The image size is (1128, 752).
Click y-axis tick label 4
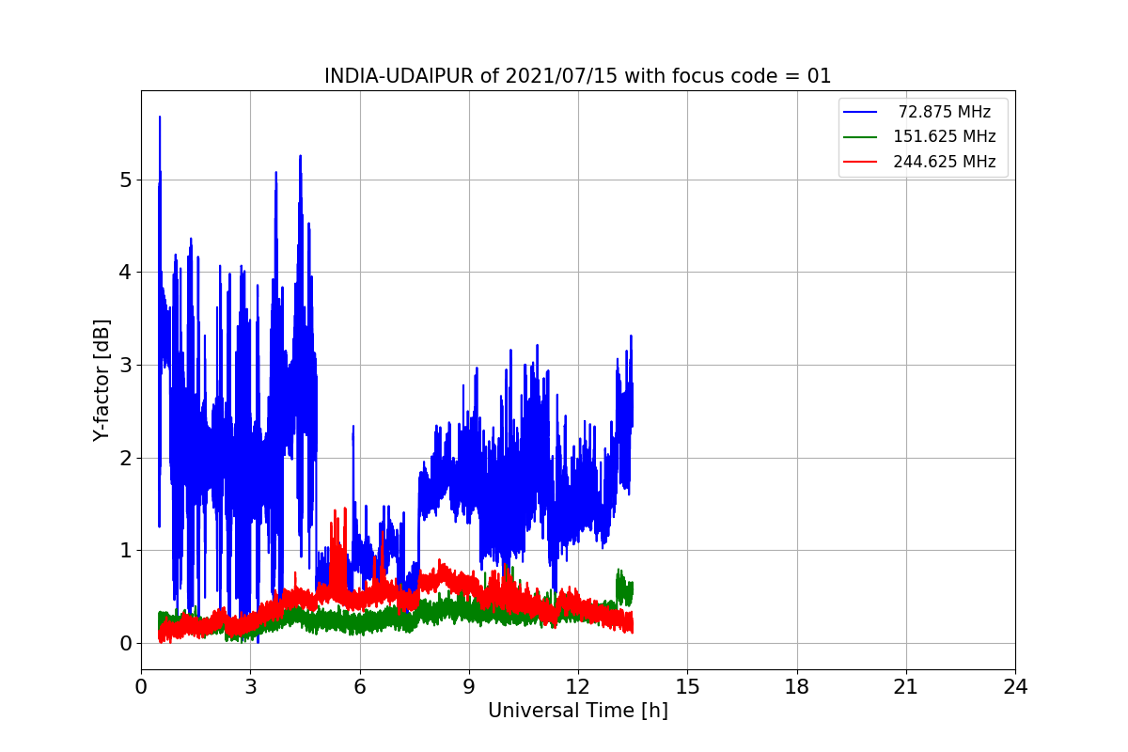tap(126, 273)
